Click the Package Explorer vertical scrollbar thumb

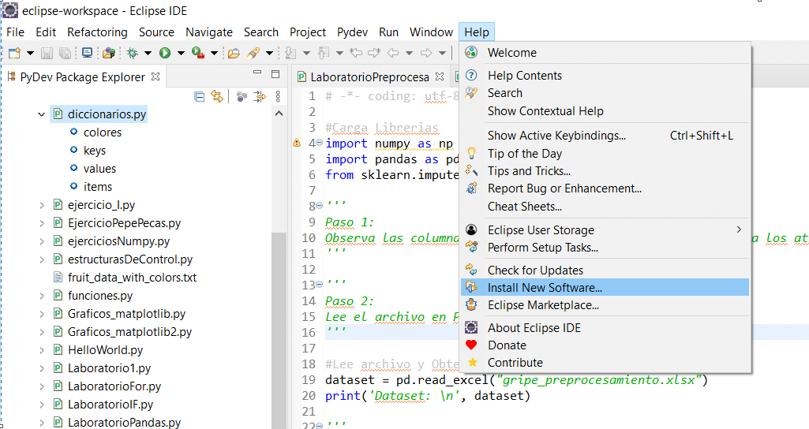279,330
